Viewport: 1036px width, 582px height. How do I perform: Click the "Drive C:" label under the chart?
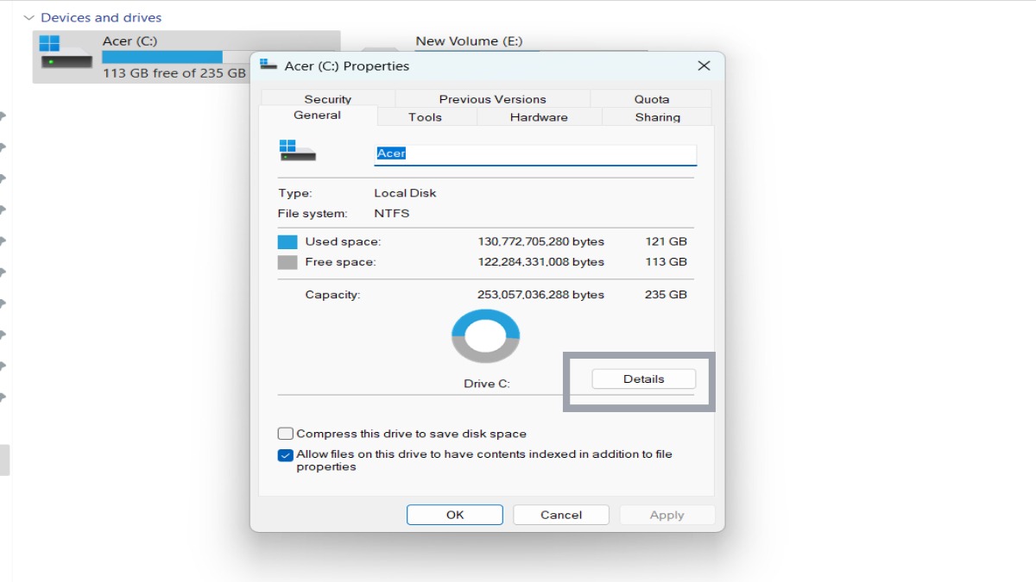(x=487, y=384)
